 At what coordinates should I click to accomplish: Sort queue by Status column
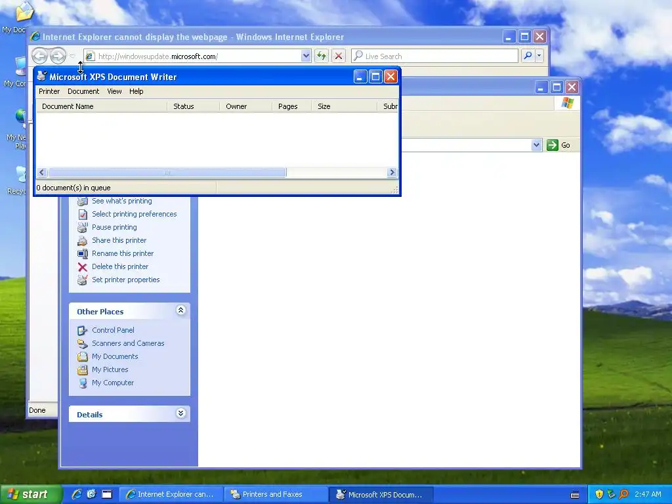pos(194,106)
